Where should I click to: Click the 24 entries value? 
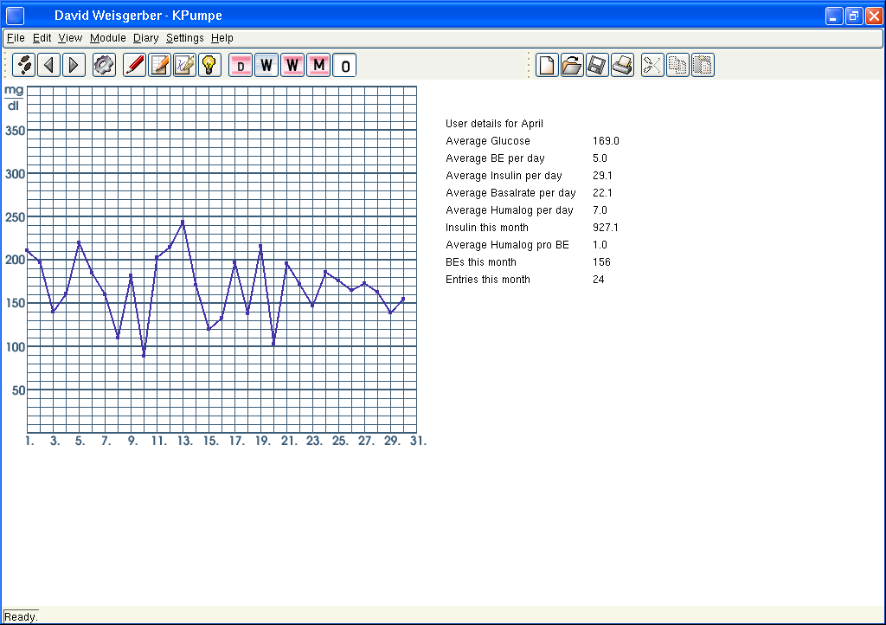[x=599, y=279]
